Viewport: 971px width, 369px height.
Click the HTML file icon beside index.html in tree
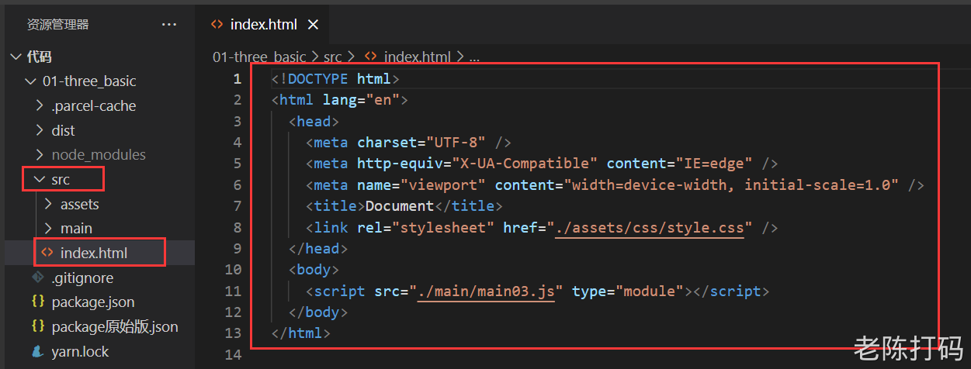click(x=47, y=253)
